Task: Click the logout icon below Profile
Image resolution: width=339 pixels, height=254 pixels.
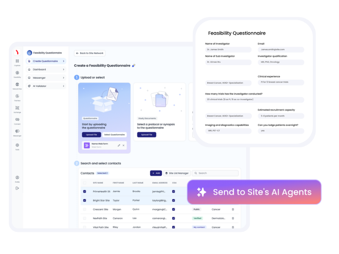Action: point(17,188)
